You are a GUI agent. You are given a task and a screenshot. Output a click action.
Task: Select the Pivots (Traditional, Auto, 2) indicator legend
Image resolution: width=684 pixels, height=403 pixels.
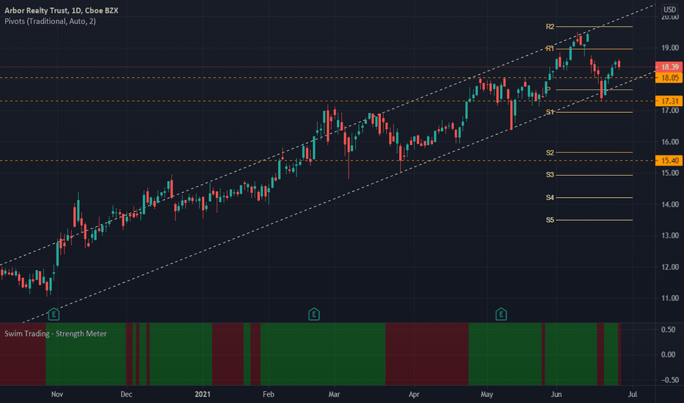pyautogui.click(x=50, y=21)
